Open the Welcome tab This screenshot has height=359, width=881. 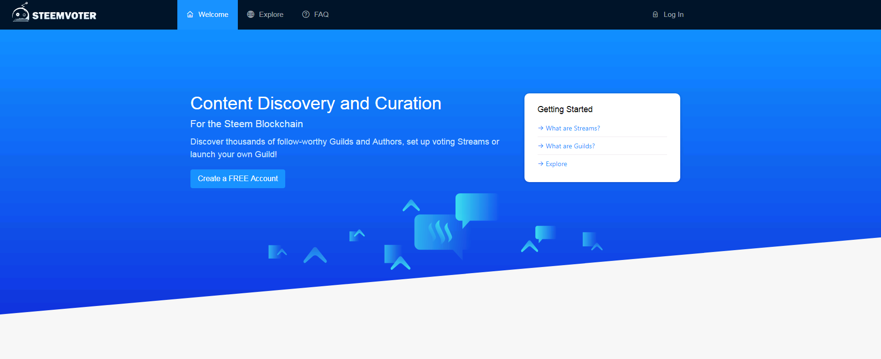207,15
